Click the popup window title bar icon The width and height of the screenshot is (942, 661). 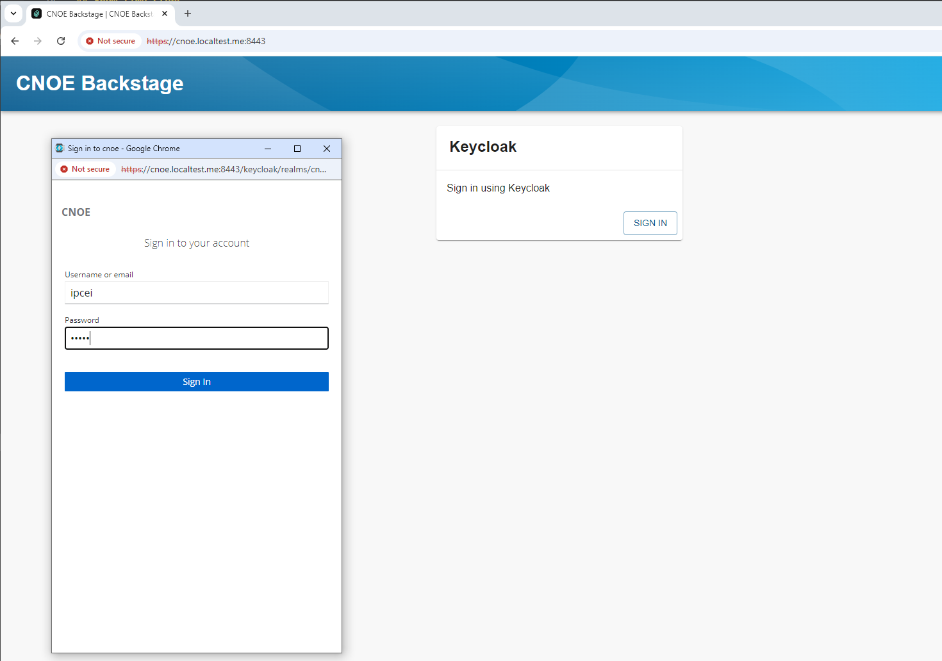point(60,149)
